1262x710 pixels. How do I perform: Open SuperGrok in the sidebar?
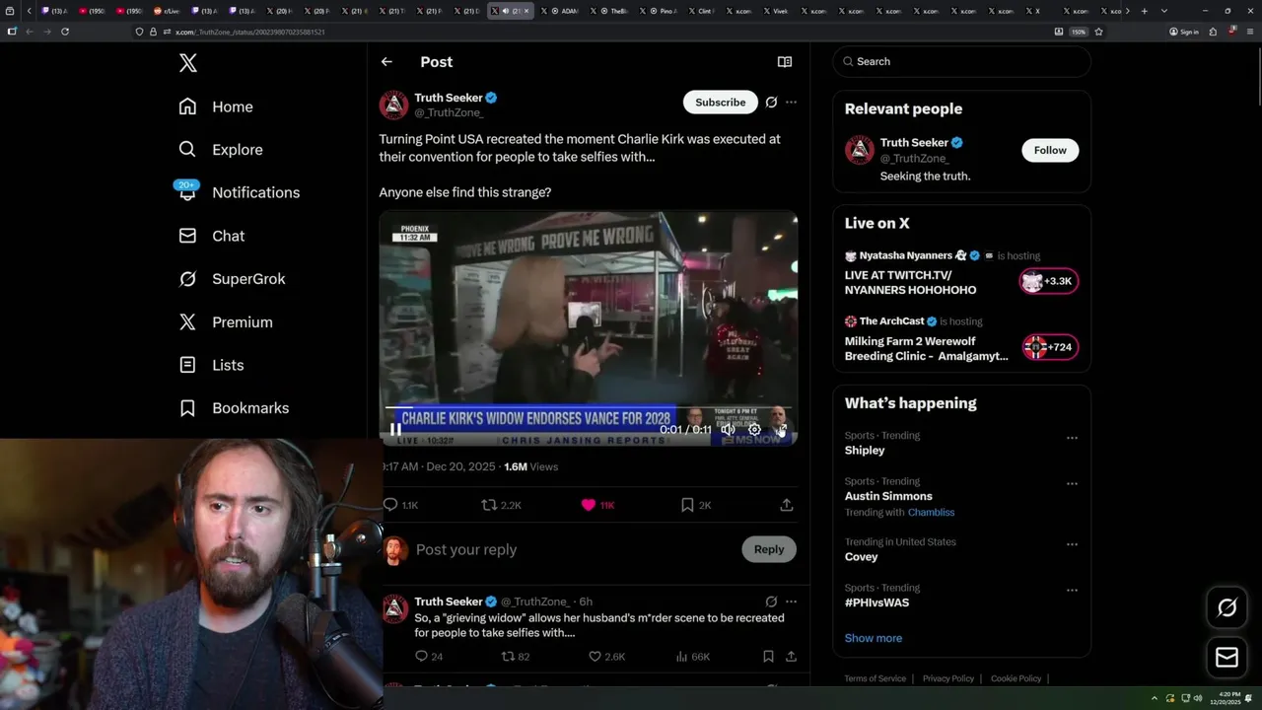click(232, 279)
